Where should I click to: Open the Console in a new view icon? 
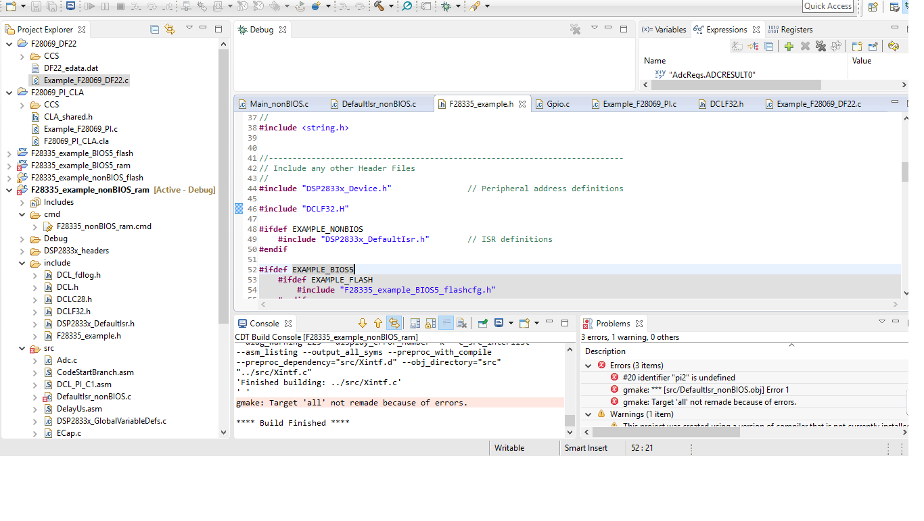point(523,323)
